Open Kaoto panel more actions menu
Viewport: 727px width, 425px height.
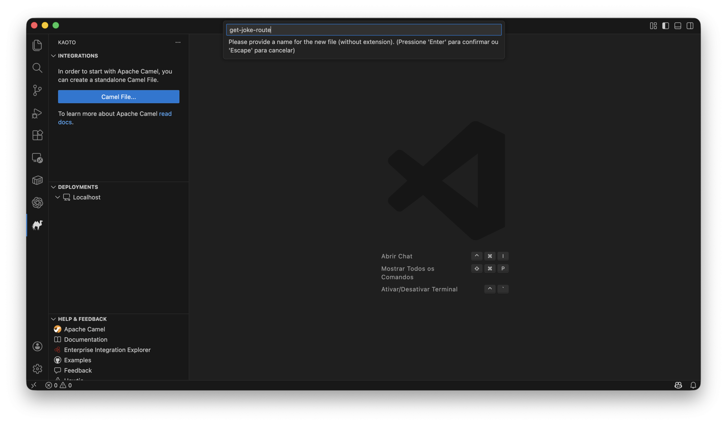(178, 42)
